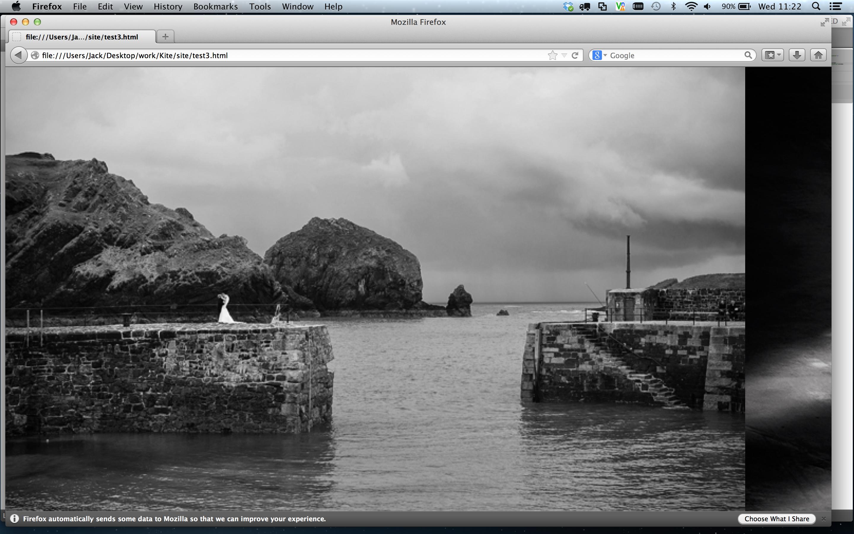Toggle full screen with window arrows icon

click(824, 22)
